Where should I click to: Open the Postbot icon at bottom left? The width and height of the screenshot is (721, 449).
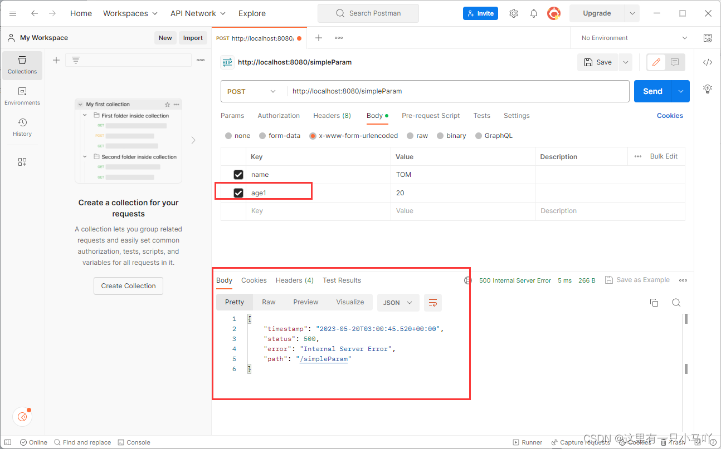pyautogui.click(x=22, y=416)
